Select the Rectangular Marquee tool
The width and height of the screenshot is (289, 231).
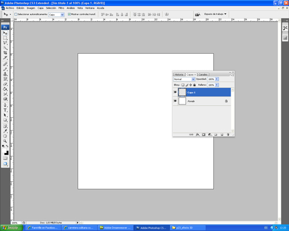5,38
